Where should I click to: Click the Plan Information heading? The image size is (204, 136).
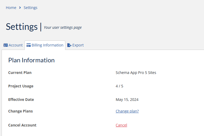pos(31,60)
